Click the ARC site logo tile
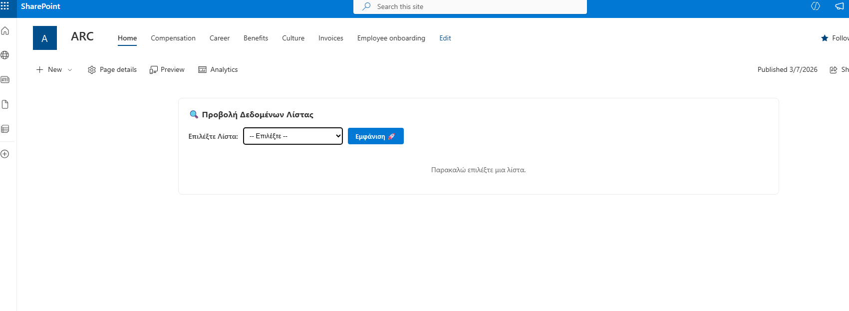The height and width of the screenshot is (311, 849). click(x=45, y=38)
